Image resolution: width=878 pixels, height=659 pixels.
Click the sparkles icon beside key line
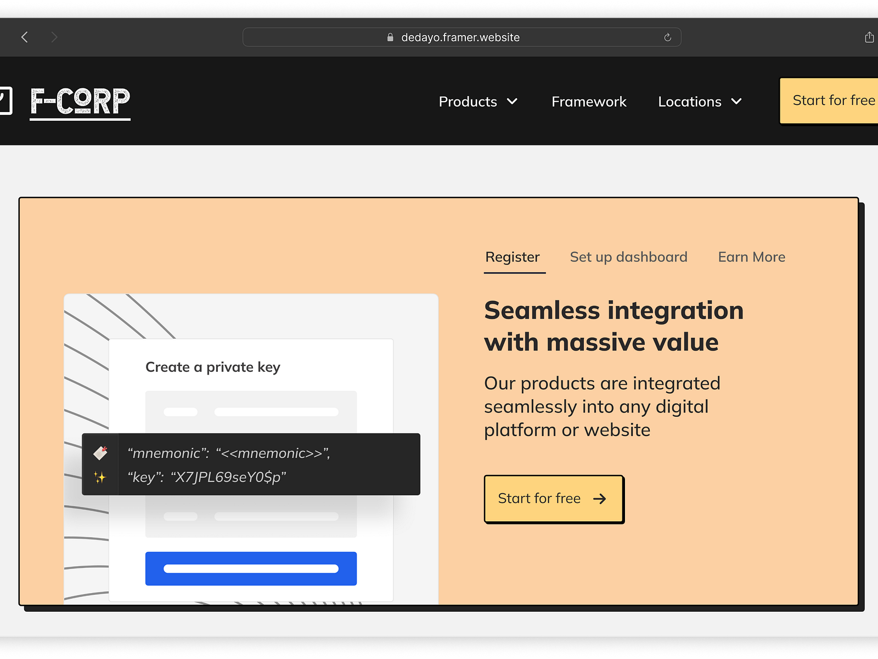point(100,477)
